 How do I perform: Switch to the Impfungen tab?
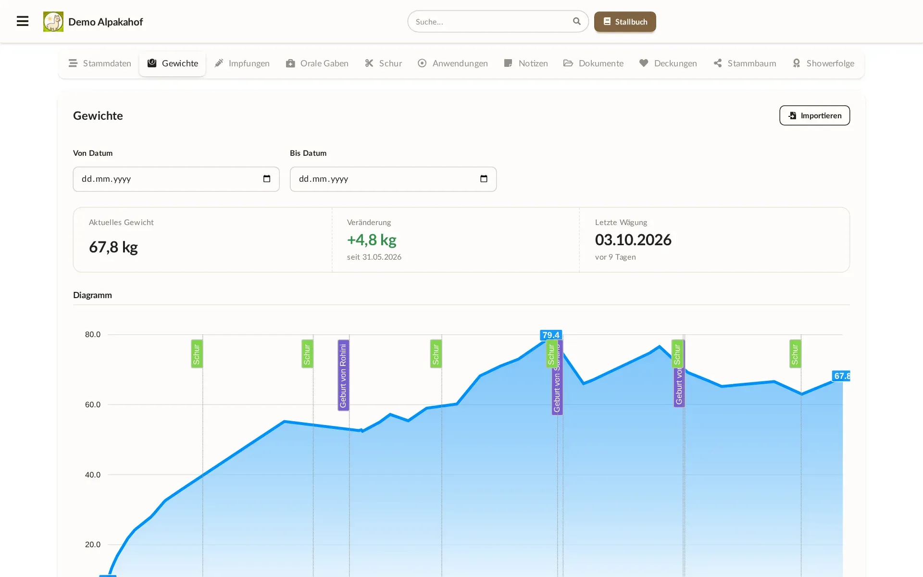[x=242, y=63]
